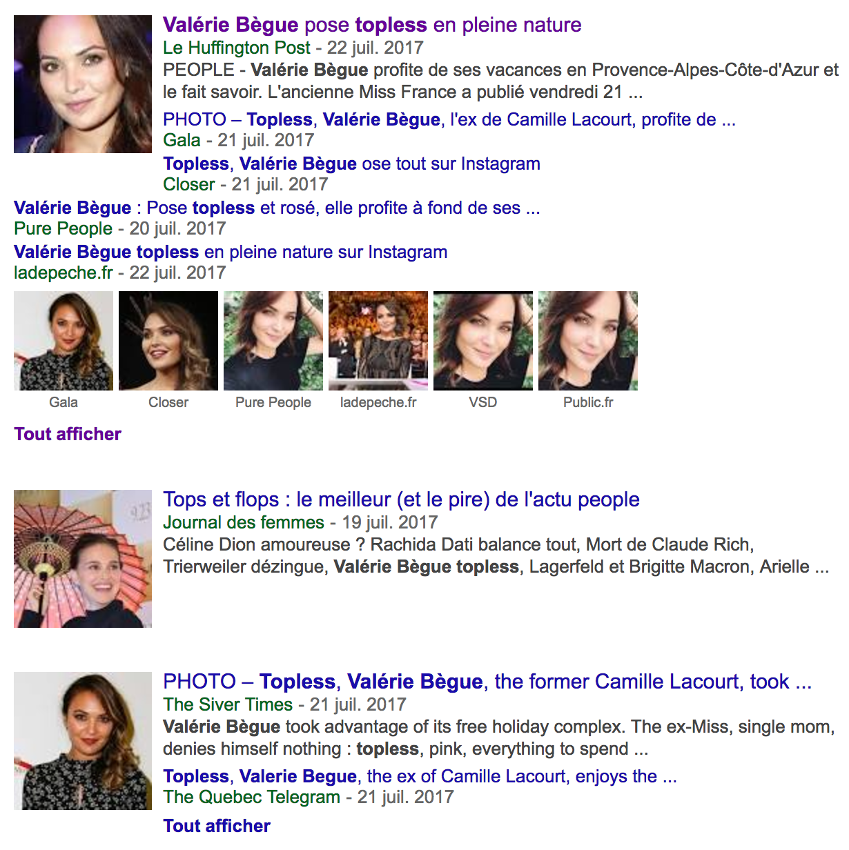The image size is (849, 850).
Task: Click the large thumbnail beside Huffington Post result
Action: click(83, 84)
